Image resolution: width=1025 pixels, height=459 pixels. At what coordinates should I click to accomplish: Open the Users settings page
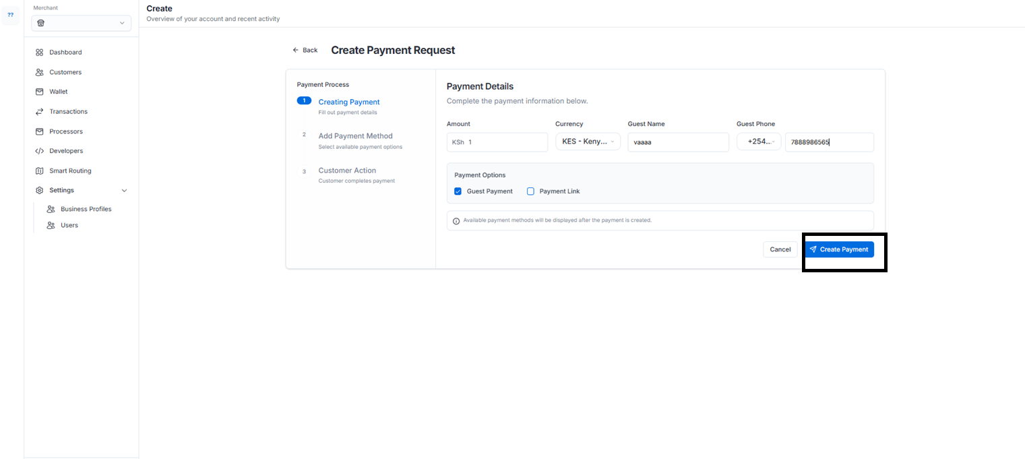69,225
